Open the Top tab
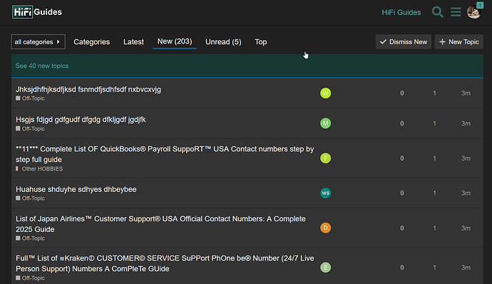Viewport: 492px width, 284px height. (x=260, y=42)
